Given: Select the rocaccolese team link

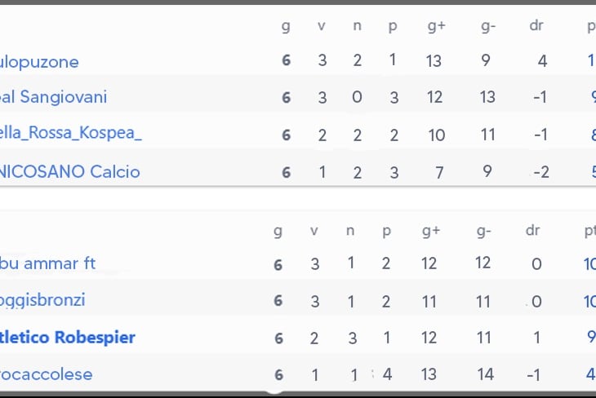Looking at the screenshot, I should 47,374.
